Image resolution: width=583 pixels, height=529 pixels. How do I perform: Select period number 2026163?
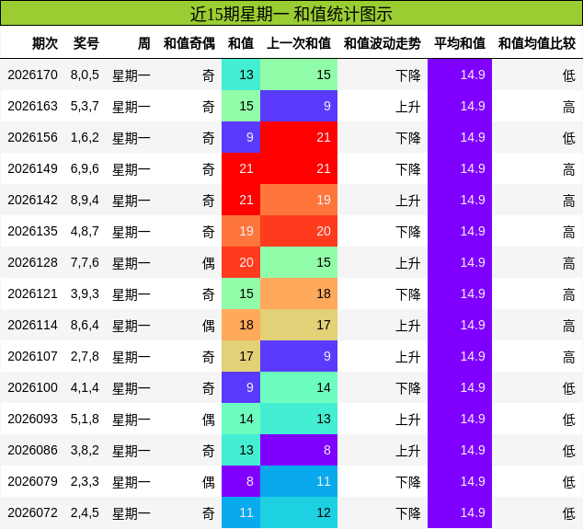(x=33, y=106)
